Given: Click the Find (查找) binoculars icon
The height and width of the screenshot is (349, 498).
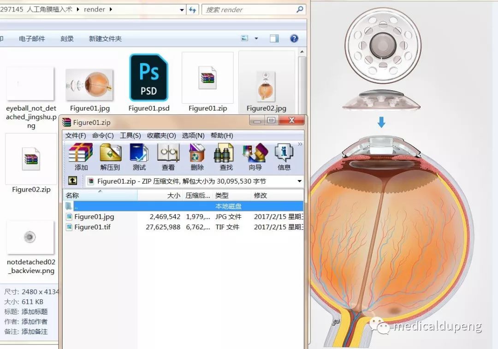Looking at the screenshot, I should [226, 156].
